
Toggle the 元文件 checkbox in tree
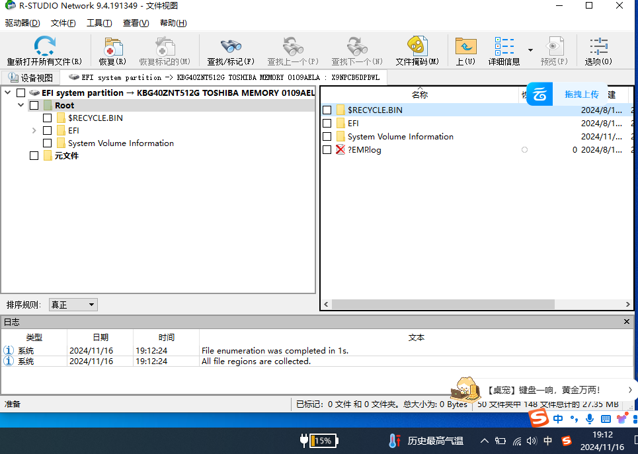point(34,156)
